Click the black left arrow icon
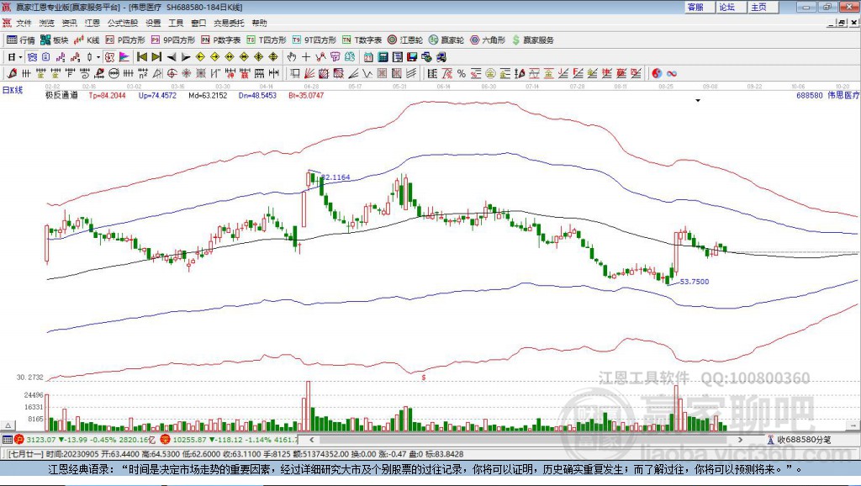 pos(172,57)
